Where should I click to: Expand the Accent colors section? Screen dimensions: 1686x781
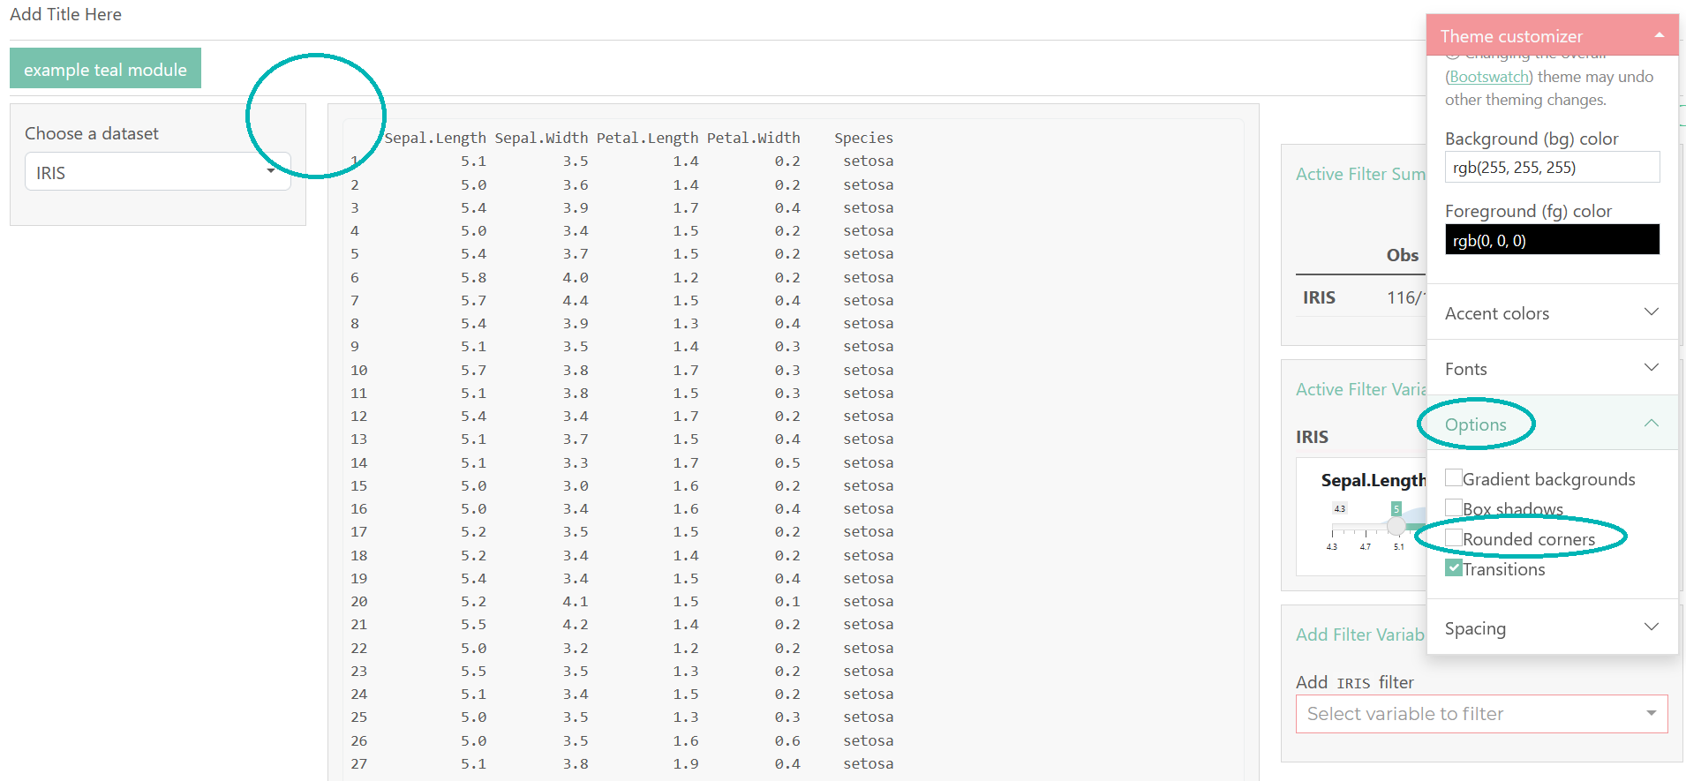click(x=1497, y=313)
